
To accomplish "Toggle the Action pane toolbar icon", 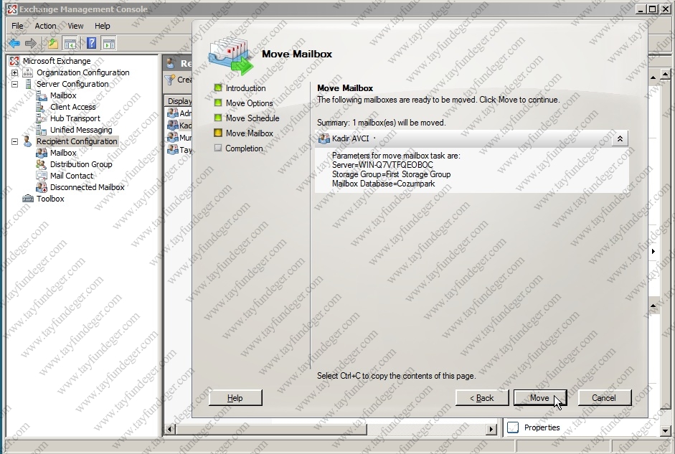I will [109, 43].
